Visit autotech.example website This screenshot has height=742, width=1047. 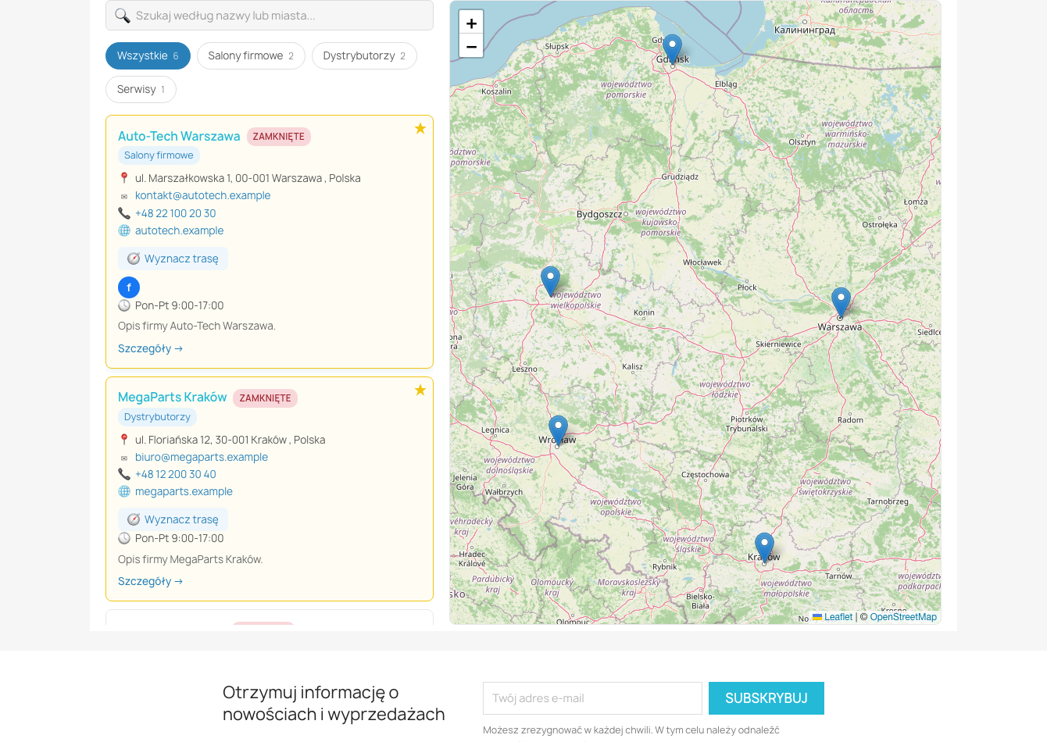click(179, 230)
